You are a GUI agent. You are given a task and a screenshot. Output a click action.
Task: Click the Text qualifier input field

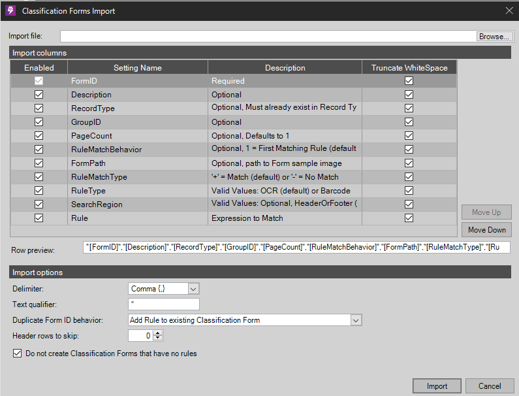click(x=164, y=305)
